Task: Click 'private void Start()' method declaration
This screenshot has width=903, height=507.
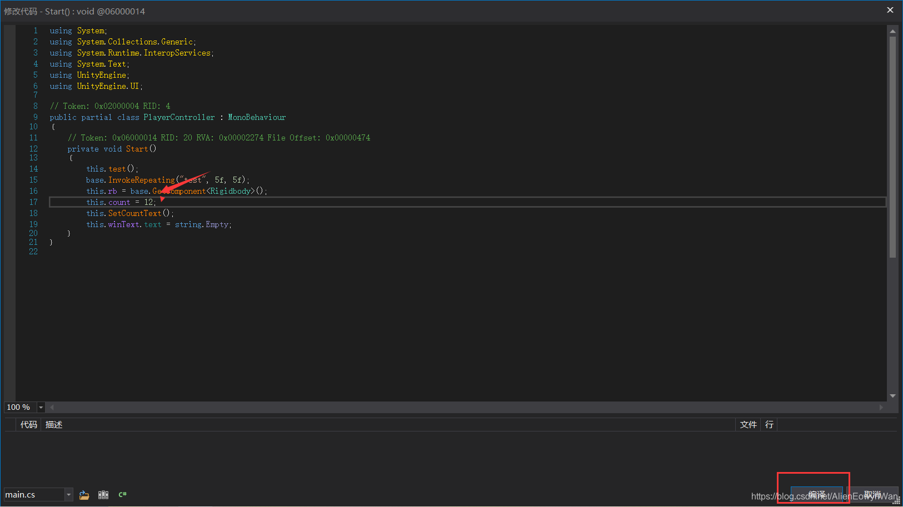Action: 112,149
